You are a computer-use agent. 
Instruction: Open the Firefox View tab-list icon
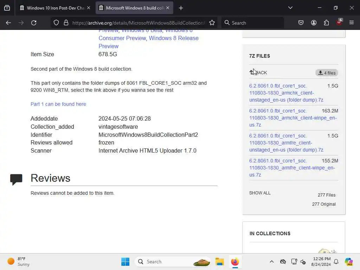pos(7,8)
